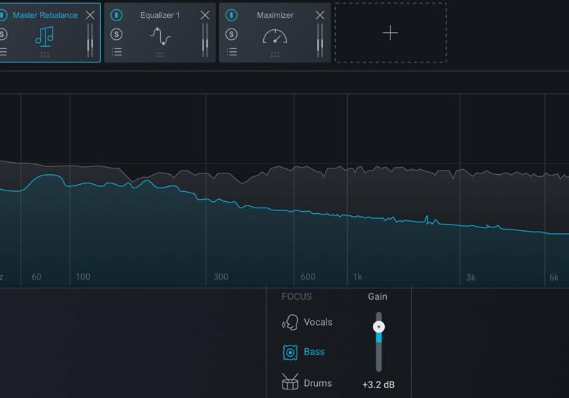Click the FOCUS section heading
The image size is (569, 398).
pos(297,296)
